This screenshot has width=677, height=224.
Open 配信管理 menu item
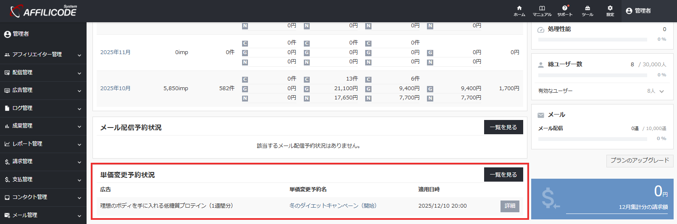43,73
